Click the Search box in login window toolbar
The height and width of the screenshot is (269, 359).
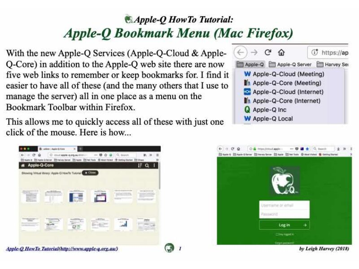tap(324, 149)
